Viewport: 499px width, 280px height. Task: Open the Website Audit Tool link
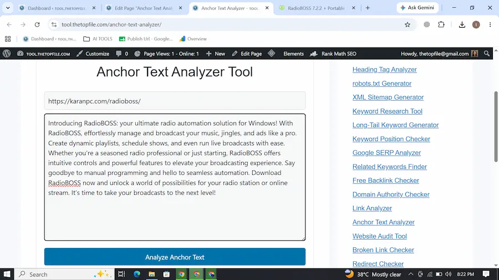[x=379, y=236]
